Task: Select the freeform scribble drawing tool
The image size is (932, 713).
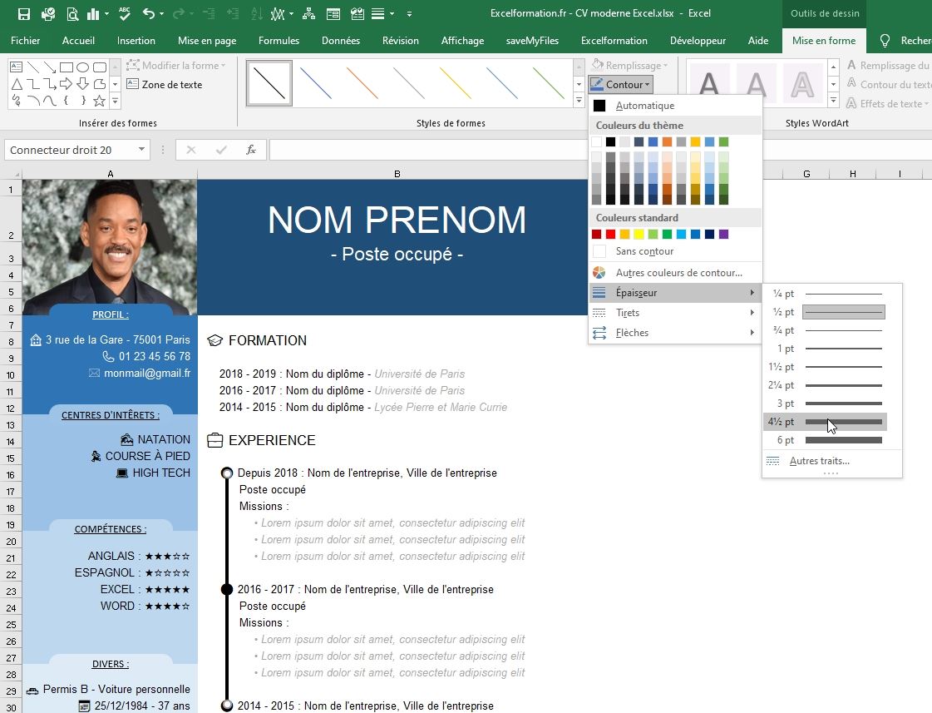Action: coord(17,100)
